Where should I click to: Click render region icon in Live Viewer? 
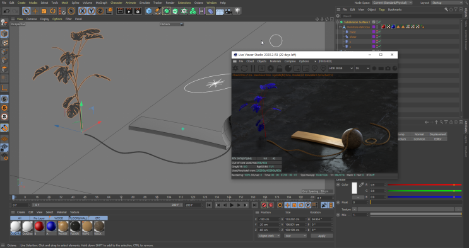click(x=297, y=69)
